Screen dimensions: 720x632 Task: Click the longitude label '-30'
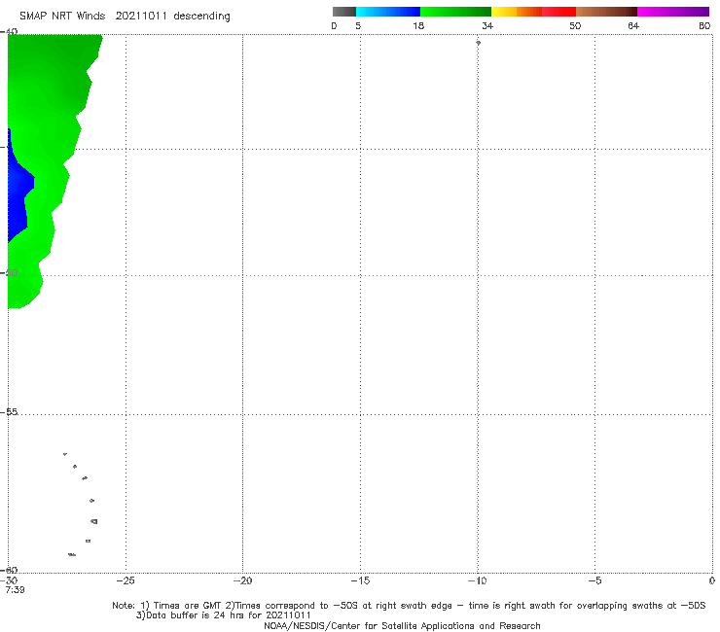click(x=9, y=580)
